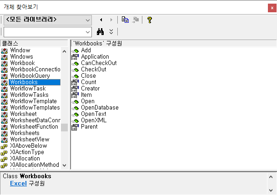Viewport: 277px width, 195px height.
Task: Click the Creator property member
Action: click(x=90, y=89)
